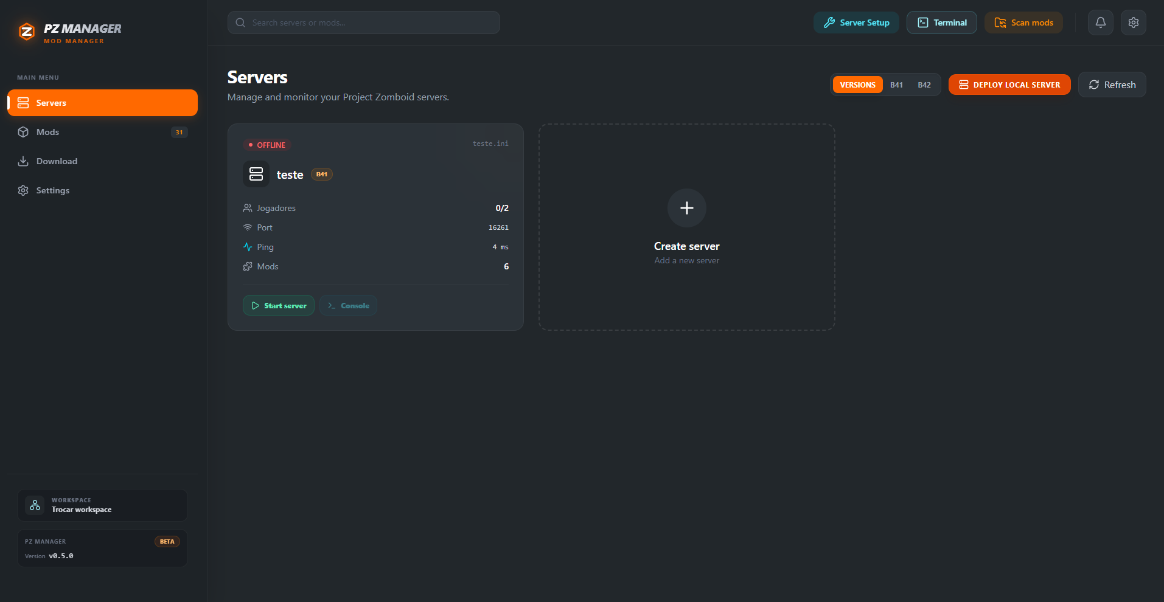Open the Servers menu item

pyautogui.click(x=102, y=103)
